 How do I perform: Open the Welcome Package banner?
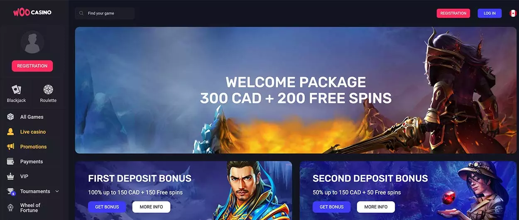[x=296, y=90]
